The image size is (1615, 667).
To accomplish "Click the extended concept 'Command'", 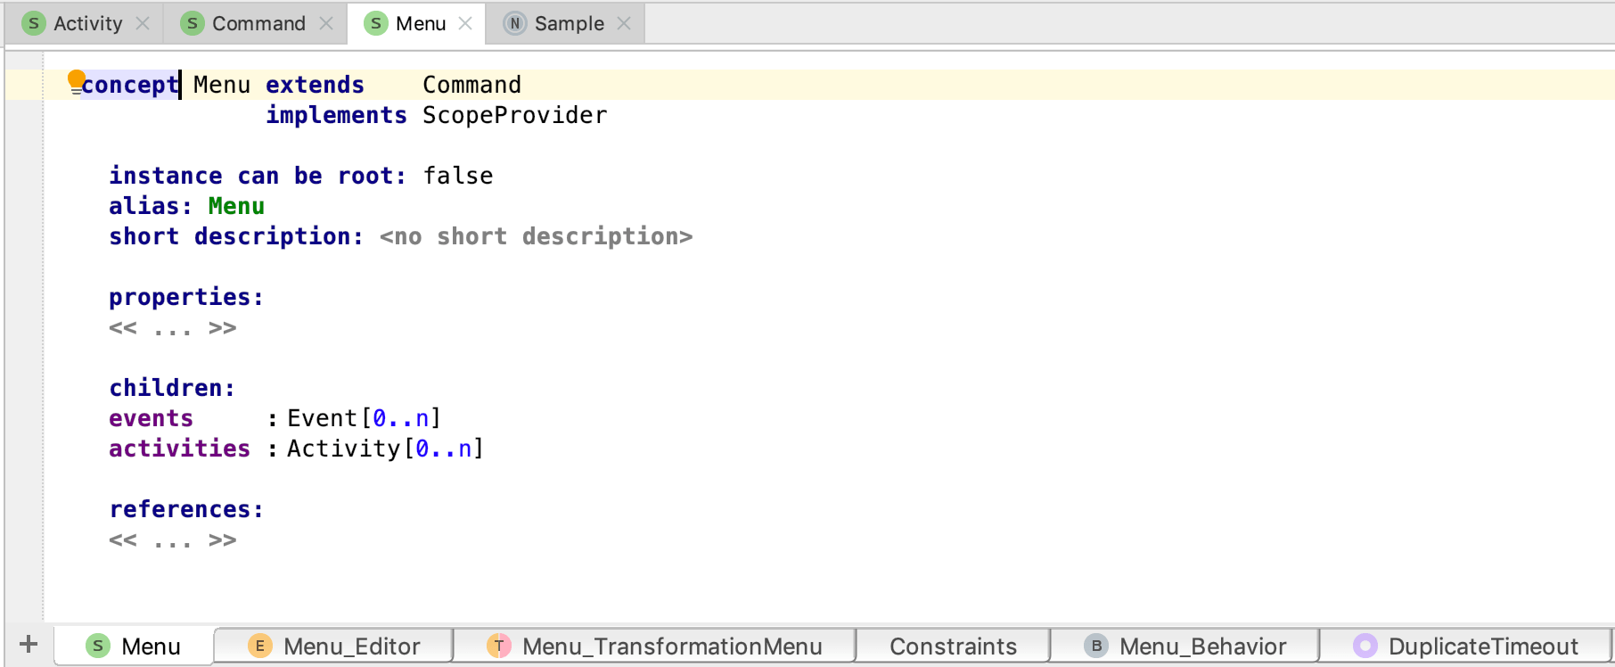I will click(471, 85).
